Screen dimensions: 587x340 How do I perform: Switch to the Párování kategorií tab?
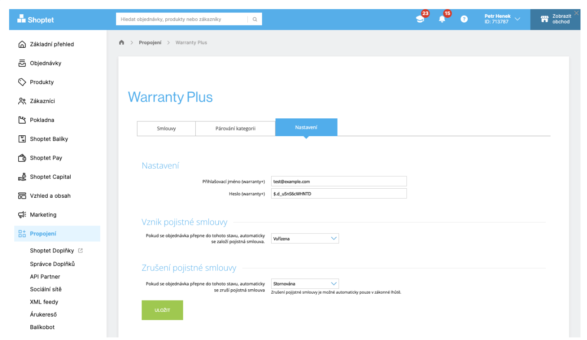tap(236, 128)
